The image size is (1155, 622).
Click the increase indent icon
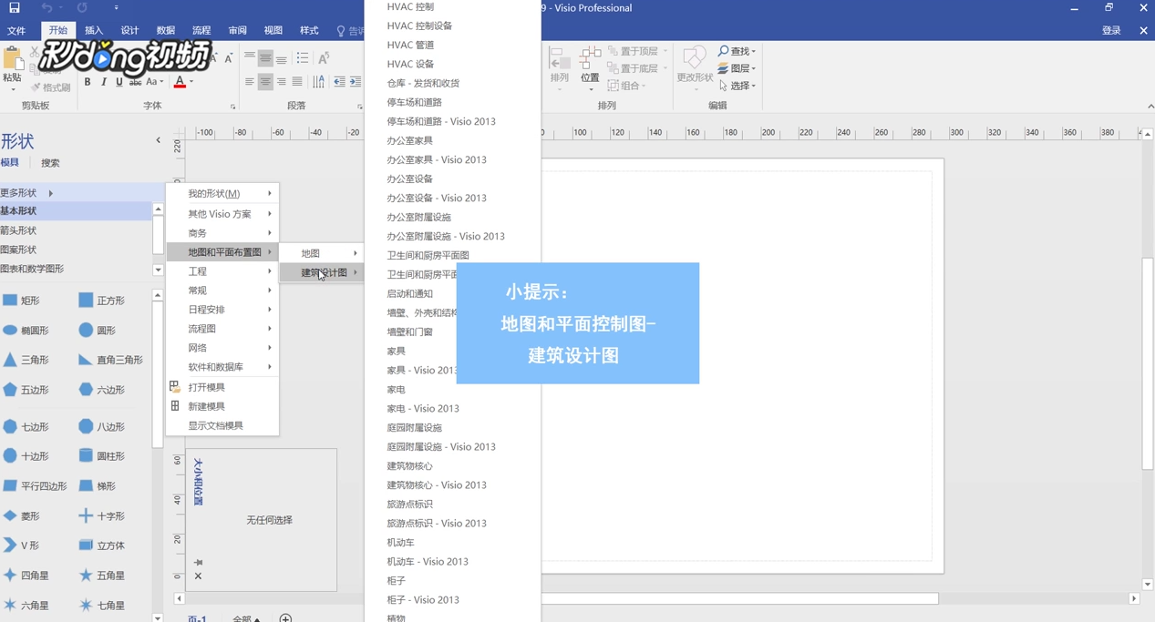click(x=355, y=82)
